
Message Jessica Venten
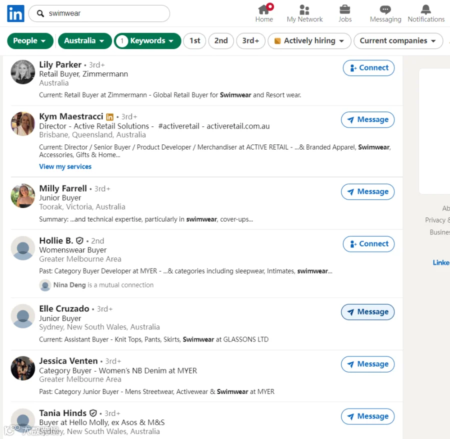tap(367, 364)
